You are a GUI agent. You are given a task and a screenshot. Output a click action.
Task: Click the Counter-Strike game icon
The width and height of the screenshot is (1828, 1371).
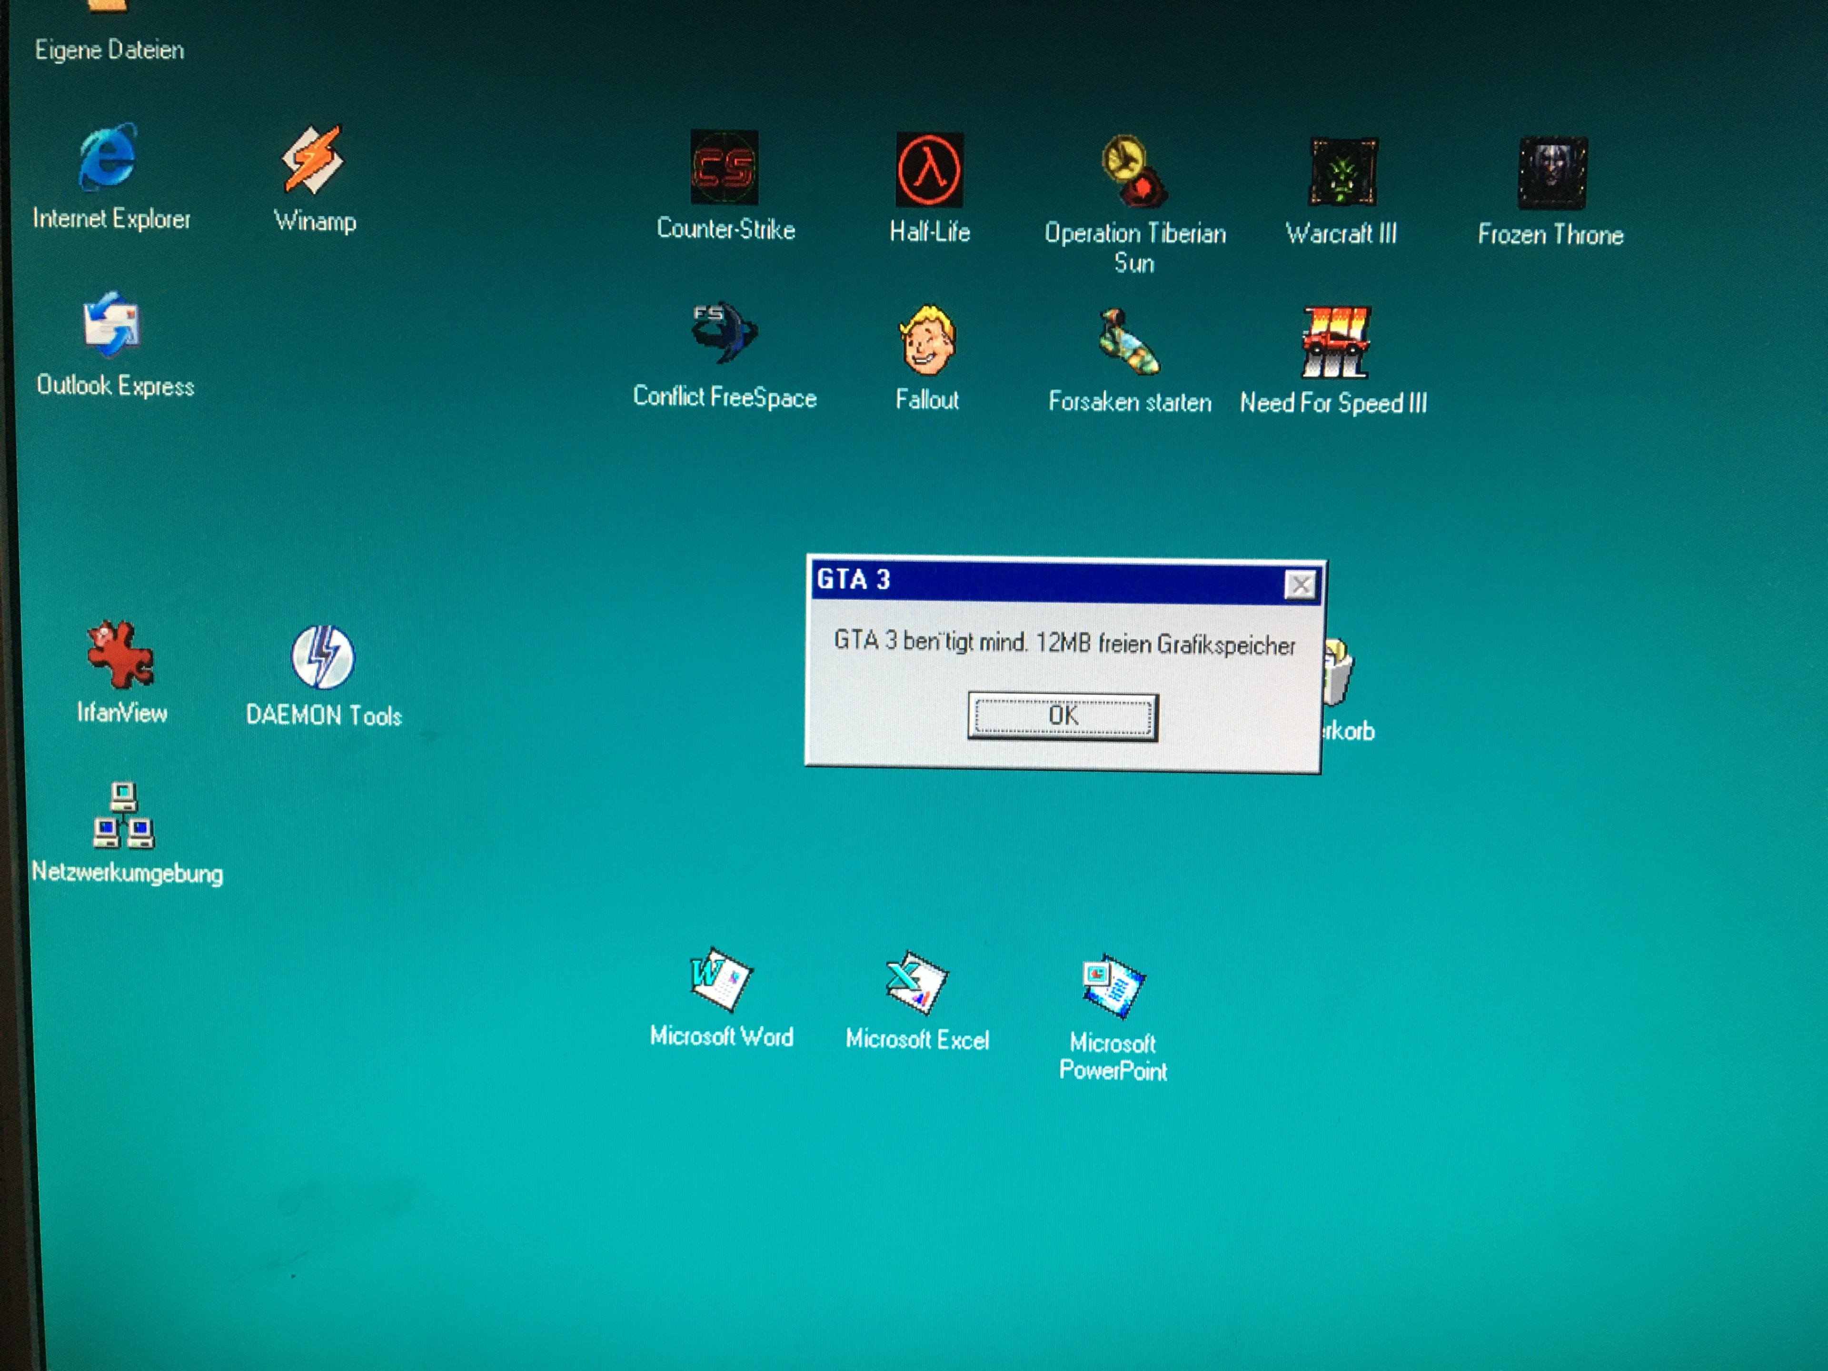pyautogui.click(x=724, y=168)
